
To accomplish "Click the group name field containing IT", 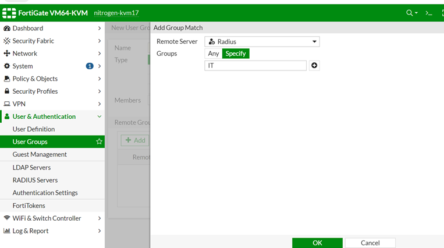I will point(255,66).
